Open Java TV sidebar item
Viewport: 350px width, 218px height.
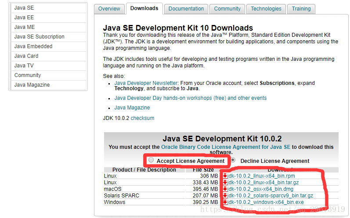pos(48,66)
